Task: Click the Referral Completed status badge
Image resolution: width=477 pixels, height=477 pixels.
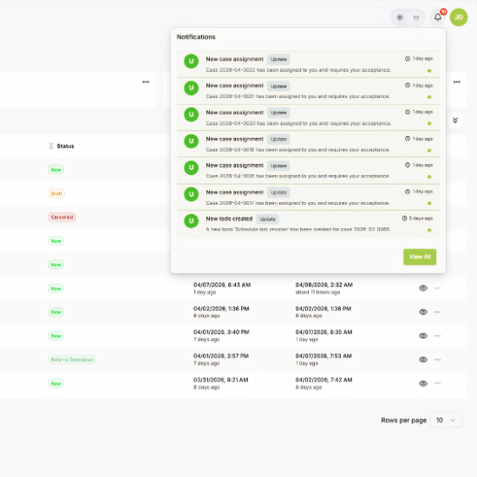Action: coord(72,360)
